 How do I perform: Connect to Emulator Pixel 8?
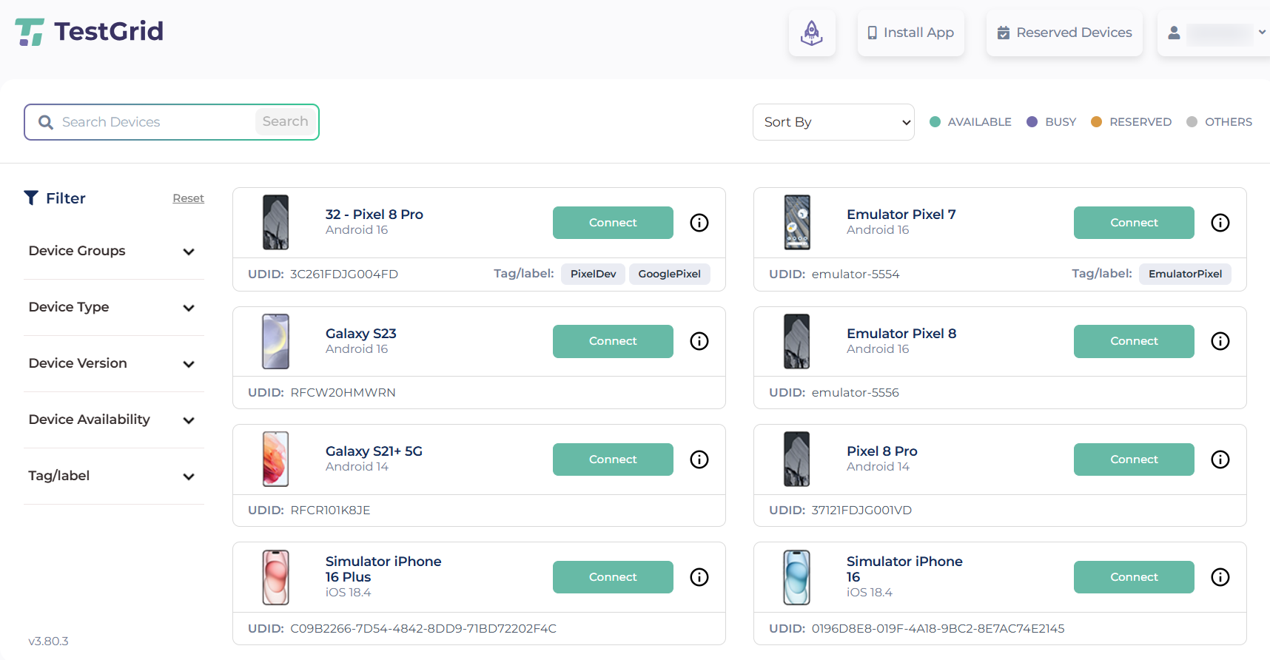pos(1134,341)
